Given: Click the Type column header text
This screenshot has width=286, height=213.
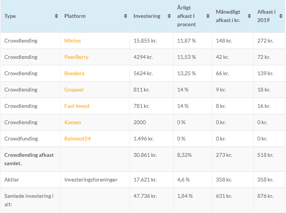Looking at the screenshot, I should tap(10, 16).
